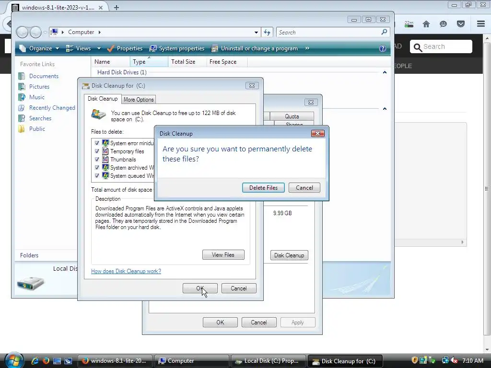
Task: Open the Views dropdown arrow
Action: pos(99,48)
